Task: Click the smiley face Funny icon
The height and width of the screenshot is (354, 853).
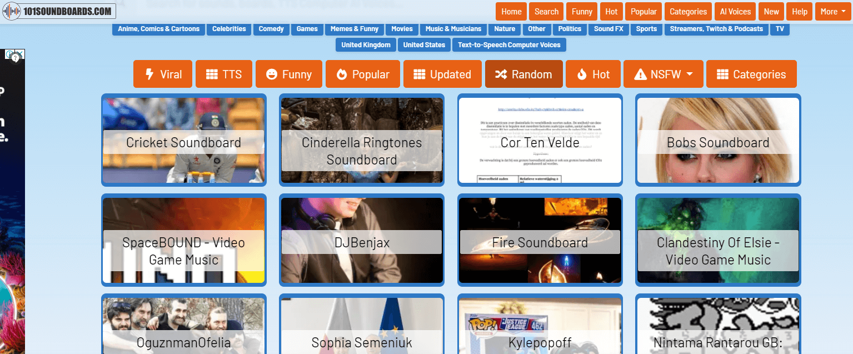Action: (x=272, y=74)
